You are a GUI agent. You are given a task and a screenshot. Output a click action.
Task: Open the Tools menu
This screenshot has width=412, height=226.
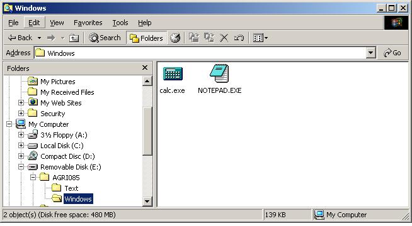pos(120,23)
